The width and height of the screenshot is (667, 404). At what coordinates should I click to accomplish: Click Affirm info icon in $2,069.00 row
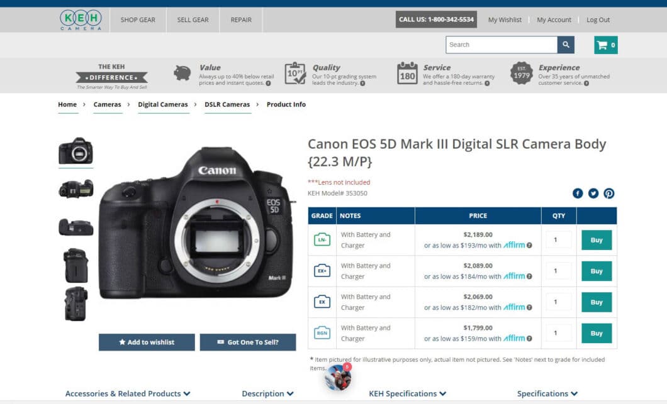pos(529,307)
